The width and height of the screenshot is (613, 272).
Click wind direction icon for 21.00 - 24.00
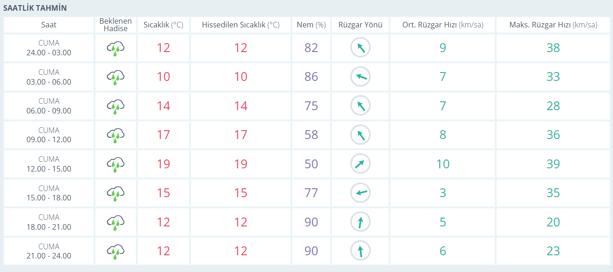pos(360,251)
